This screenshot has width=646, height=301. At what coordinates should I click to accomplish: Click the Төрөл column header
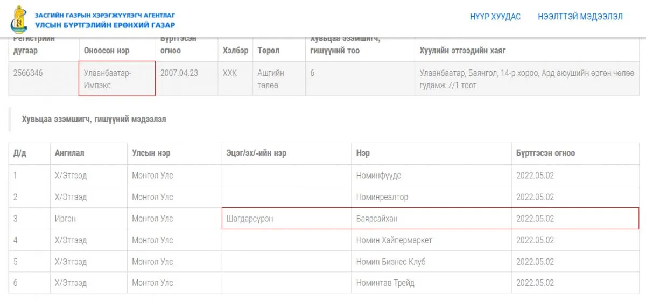point(269,51)
